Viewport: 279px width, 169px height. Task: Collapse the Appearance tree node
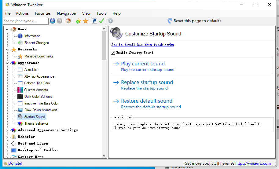tap(7, 63)
